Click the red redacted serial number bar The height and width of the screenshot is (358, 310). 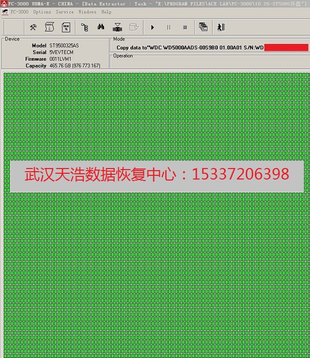286,48
